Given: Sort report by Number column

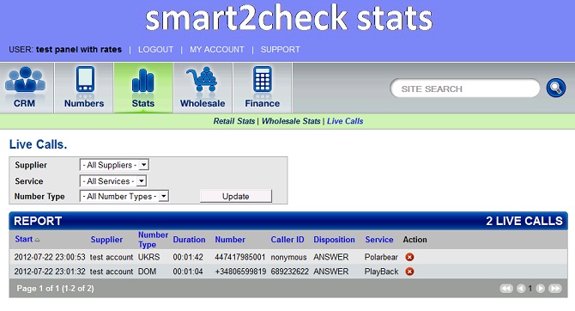Looking at the screenshot, I should point(230,240).
